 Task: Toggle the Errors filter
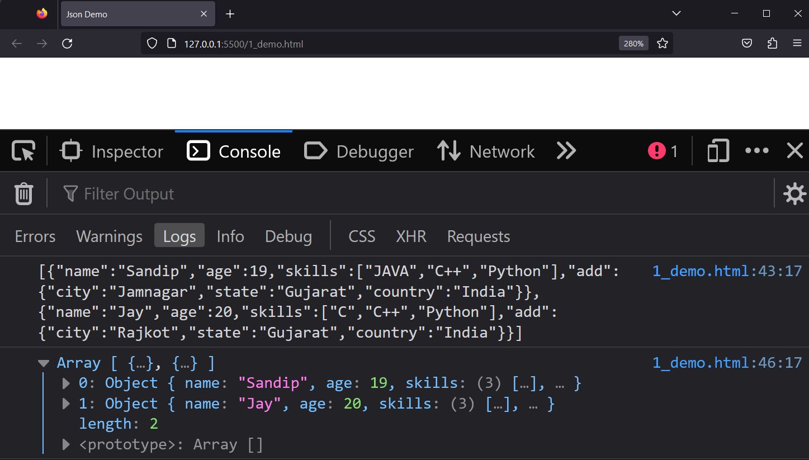point(35,236)
